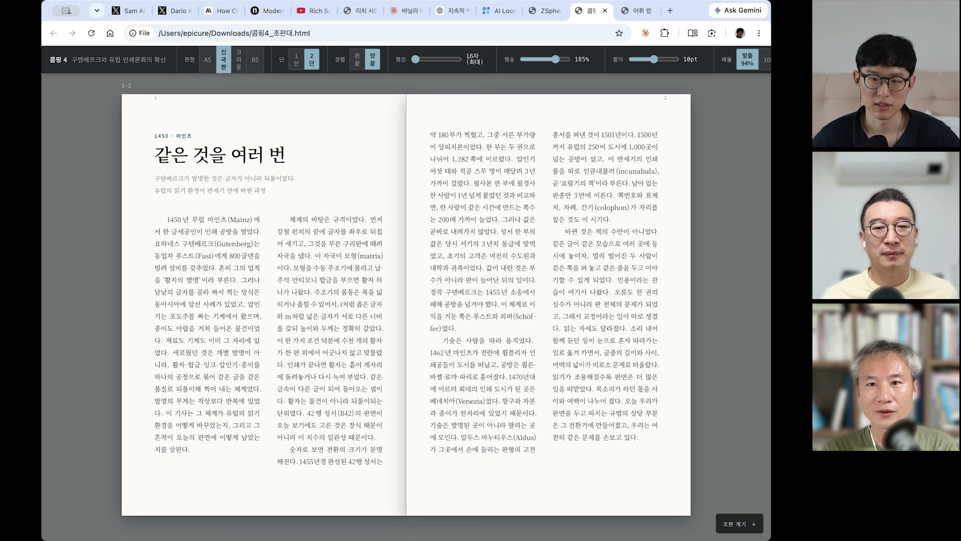Screen dimensions: 961x541
Task: Expand the 조판 계기 panel
Action: pos(739,524)
